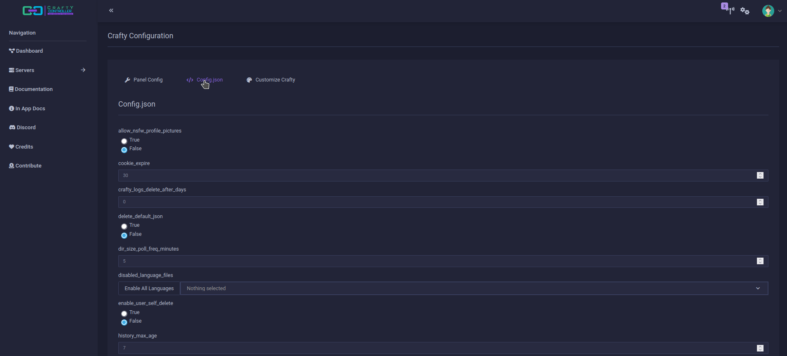Focus the crafty_logs_delete_after_days field
The image size is (787, 356).
tap(443, 202)
